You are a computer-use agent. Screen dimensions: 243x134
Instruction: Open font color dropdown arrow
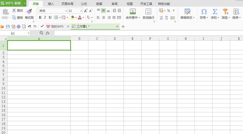83,17
